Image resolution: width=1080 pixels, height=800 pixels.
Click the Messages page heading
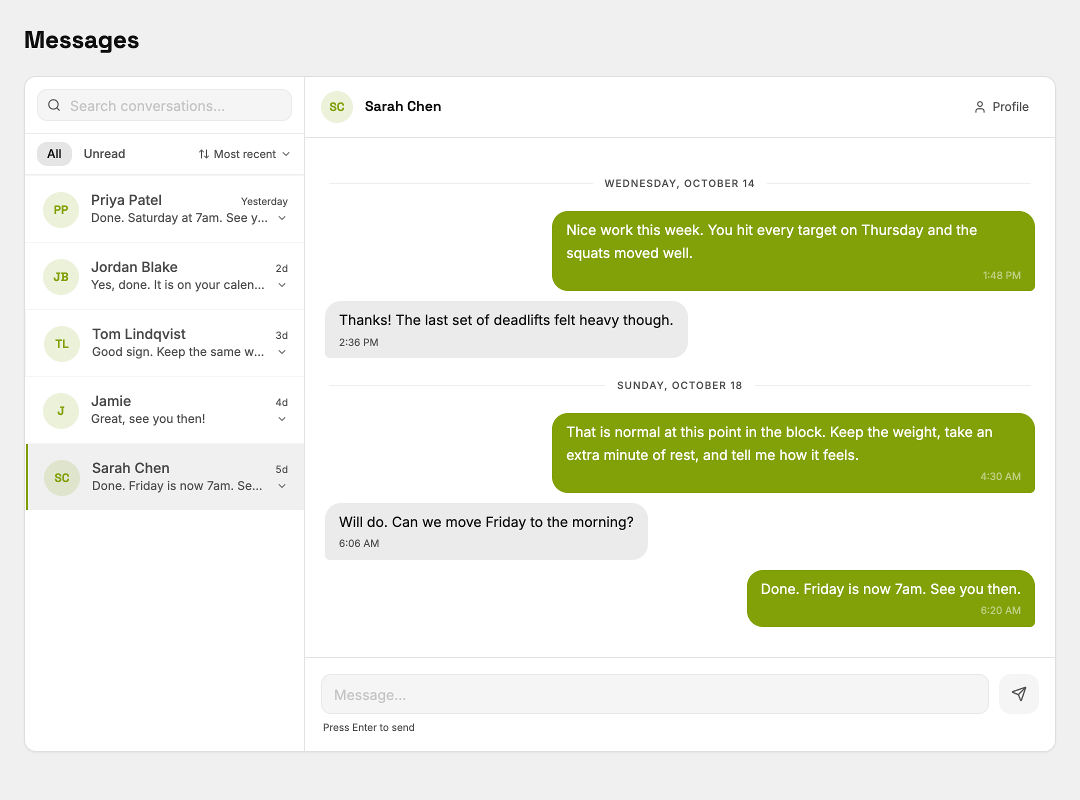tap(82, 40)
